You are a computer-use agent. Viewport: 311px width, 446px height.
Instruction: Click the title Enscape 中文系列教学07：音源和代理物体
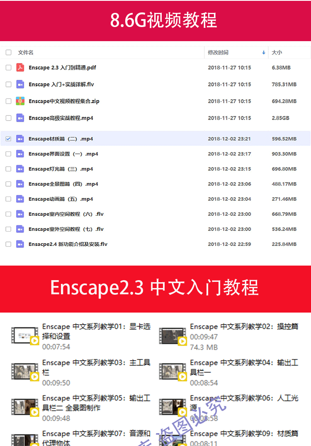97,438
